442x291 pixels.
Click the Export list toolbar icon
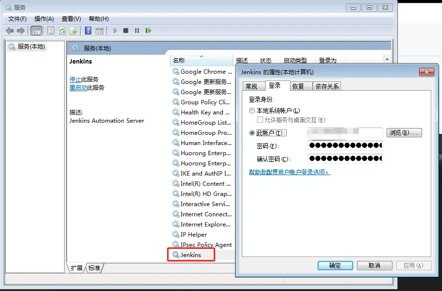tap(73, 31)
